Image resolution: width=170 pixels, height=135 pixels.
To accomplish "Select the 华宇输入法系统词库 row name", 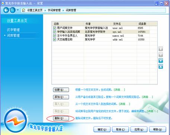I will click(69, 32).
